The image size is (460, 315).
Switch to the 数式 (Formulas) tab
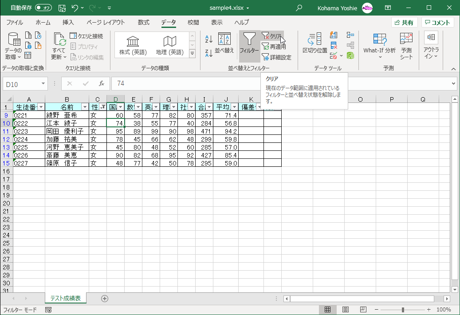[143, 22]
